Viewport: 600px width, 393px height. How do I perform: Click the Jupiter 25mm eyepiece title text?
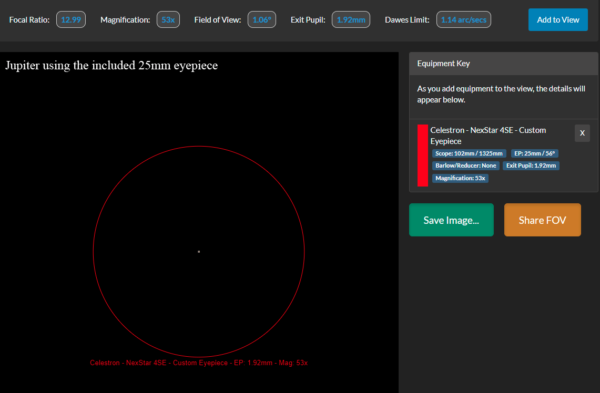pos(111,66)
